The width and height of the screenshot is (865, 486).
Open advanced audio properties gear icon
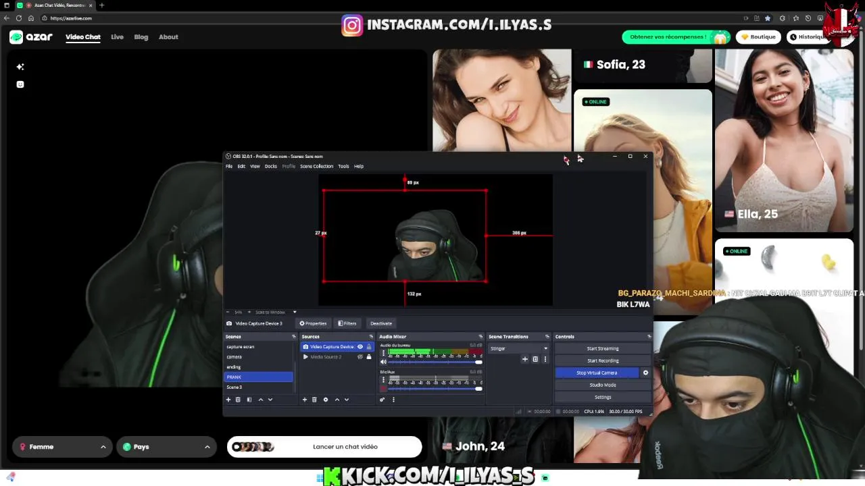(382, 400)
